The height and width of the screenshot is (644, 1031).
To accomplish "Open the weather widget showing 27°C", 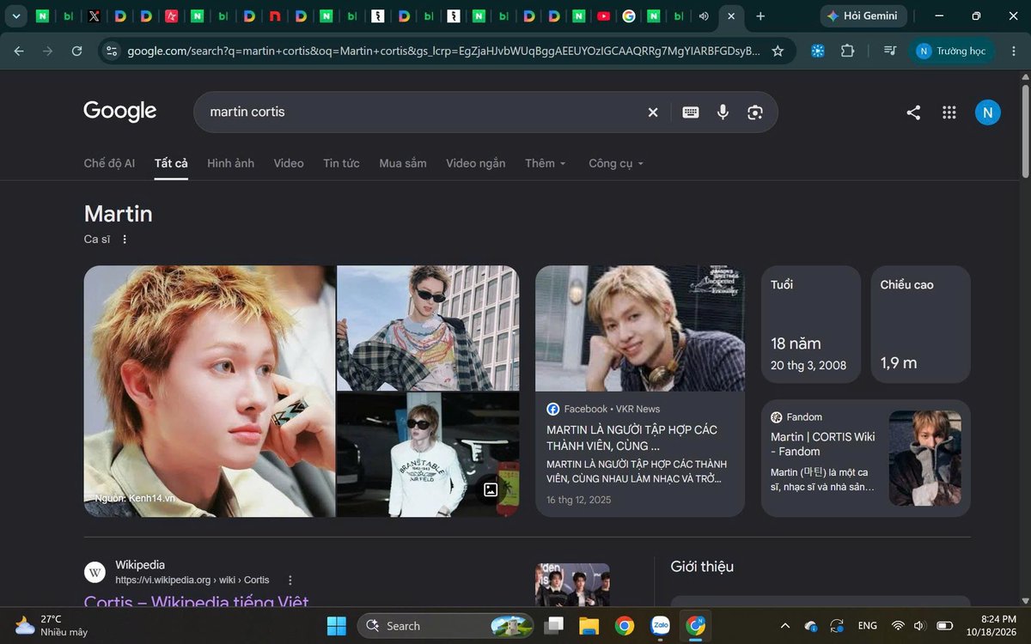I will (52, 625).
